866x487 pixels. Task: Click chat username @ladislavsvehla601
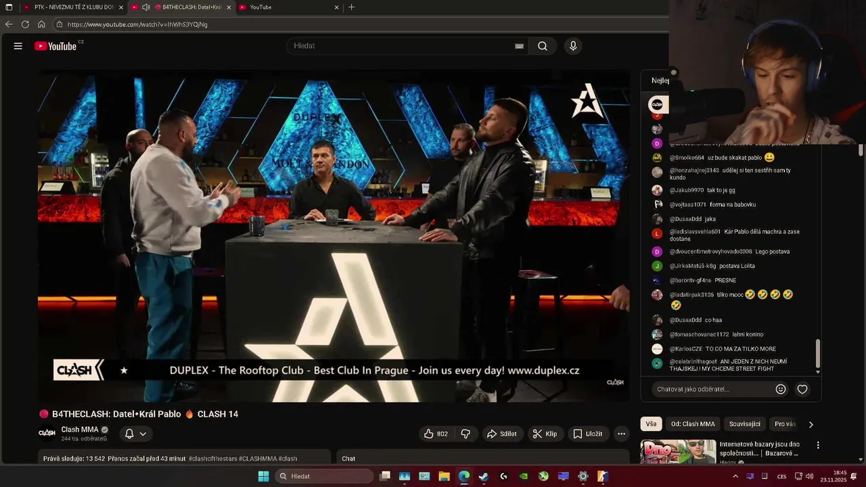click(x=695, y=231)
